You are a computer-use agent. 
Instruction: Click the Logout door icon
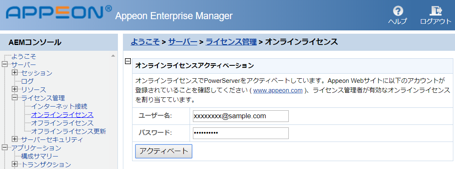435,11
